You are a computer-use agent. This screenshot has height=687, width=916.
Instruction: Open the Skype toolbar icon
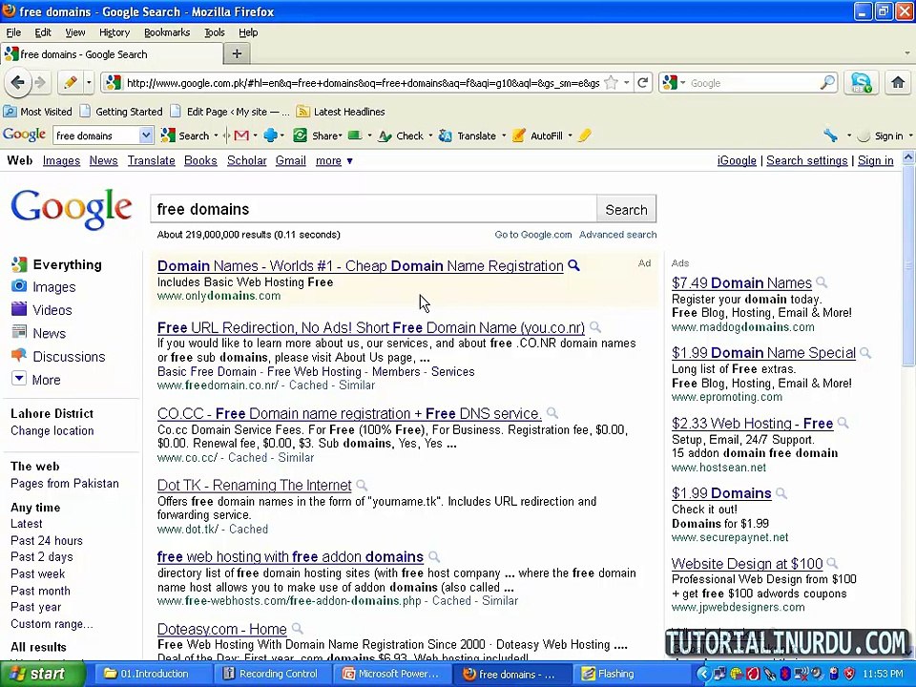coord(861,83)
